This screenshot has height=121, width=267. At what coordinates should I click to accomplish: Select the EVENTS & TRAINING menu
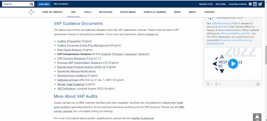pyautogui.click(x=155, y=12)
